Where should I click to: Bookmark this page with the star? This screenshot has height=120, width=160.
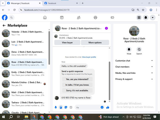click(x=143, y=10)
